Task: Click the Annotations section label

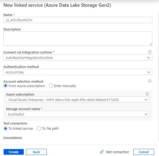Action: 13,138
